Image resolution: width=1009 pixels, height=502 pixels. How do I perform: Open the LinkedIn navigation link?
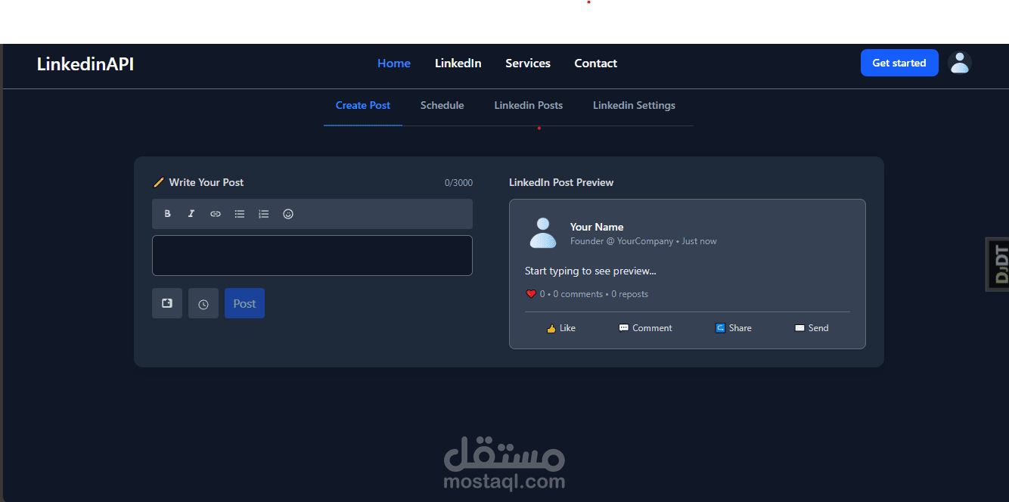tap(458, 64)
